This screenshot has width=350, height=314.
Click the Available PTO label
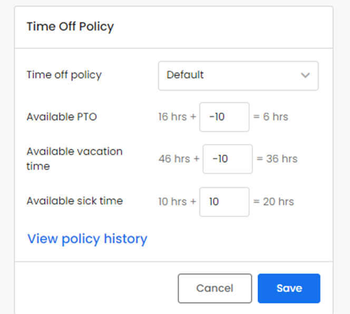(x=62, y=117)
